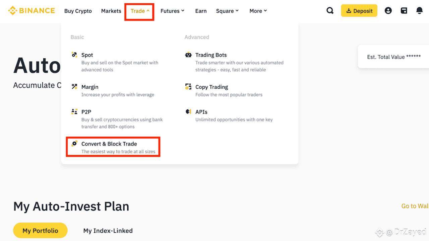
Task: Expand the Square menu
Action: [x=227, y=11]
